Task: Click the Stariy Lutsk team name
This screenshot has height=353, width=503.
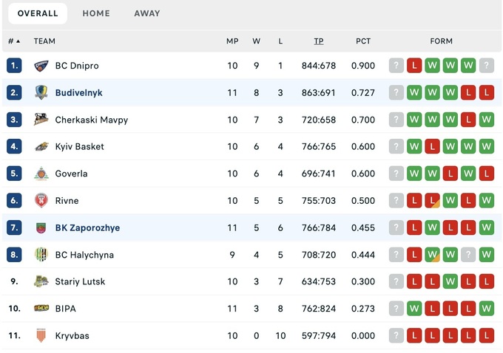Action: tap(80, 282)
